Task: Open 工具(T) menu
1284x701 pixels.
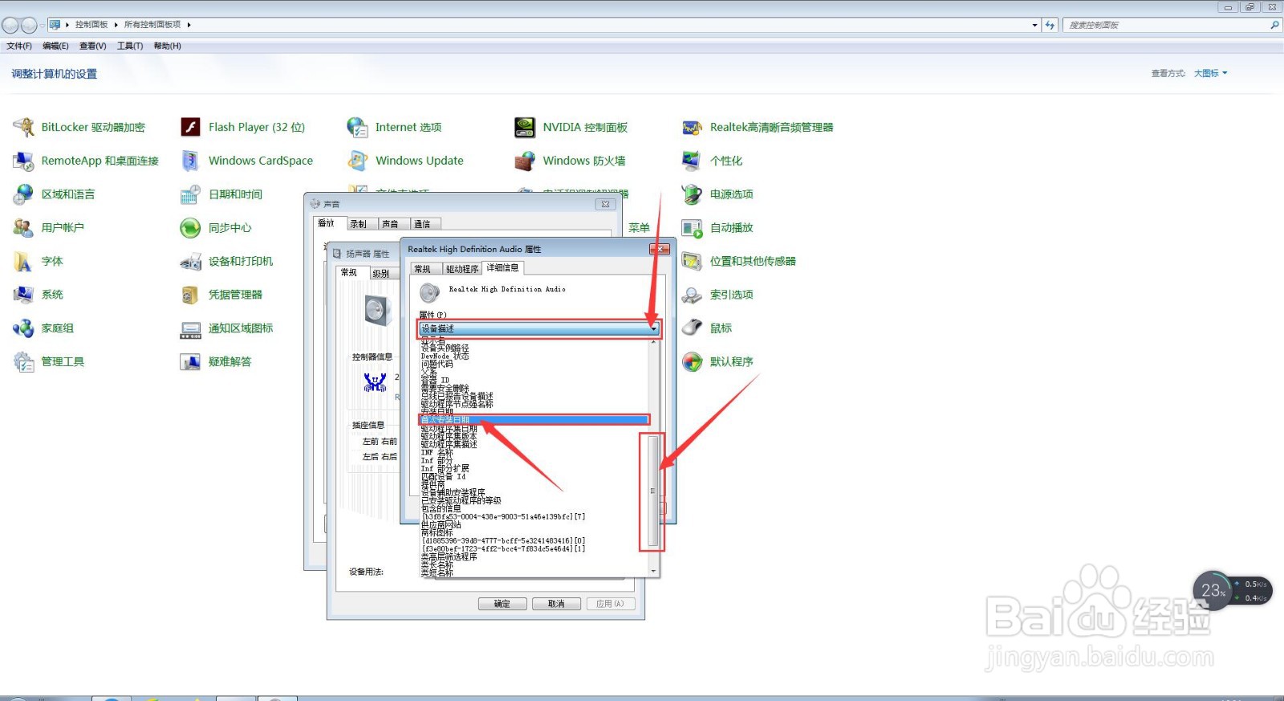Action: (x=130, y=46)
